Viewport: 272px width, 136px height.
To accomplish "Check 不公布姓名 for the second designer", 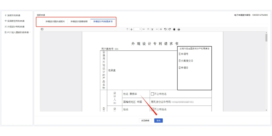I will point(152,109).
